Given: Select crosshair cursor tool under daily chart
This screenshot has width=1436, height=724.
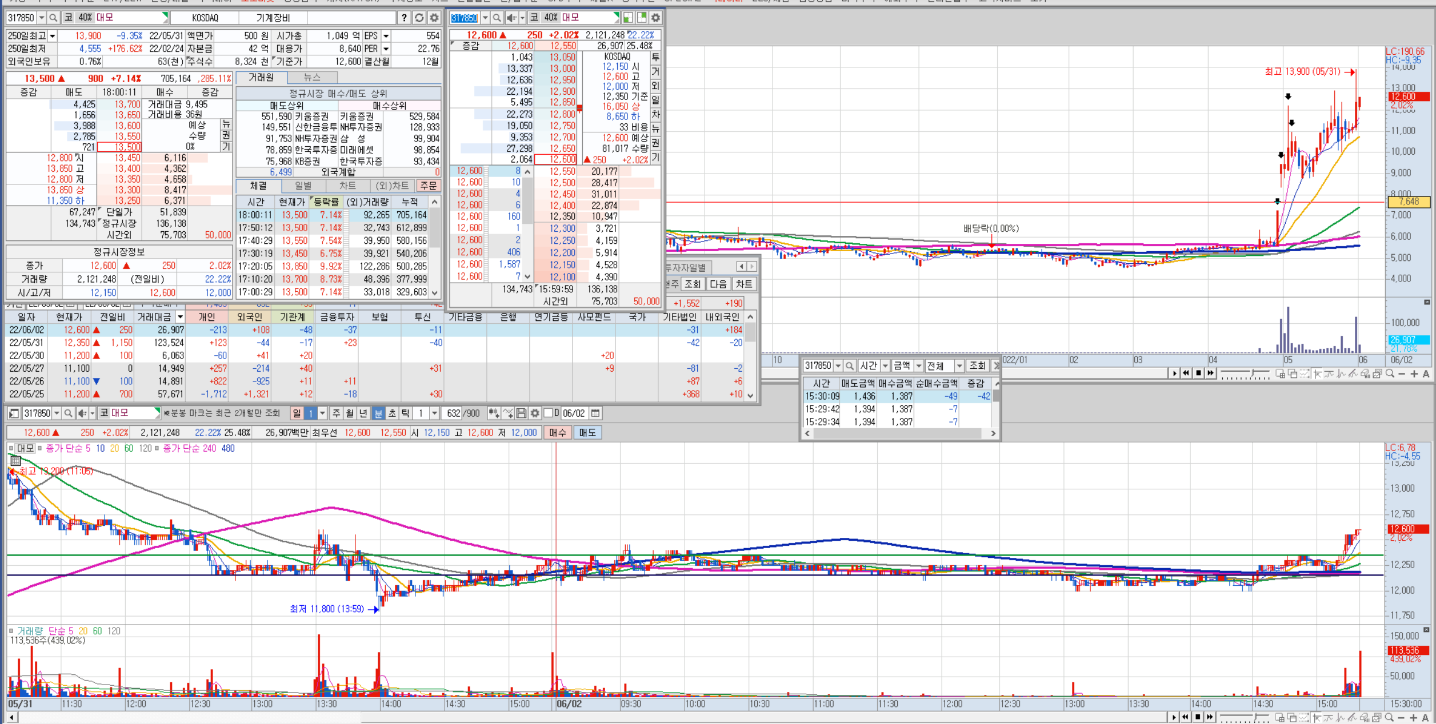Looking at the screenshot, I should click(x=1317, y=374).
